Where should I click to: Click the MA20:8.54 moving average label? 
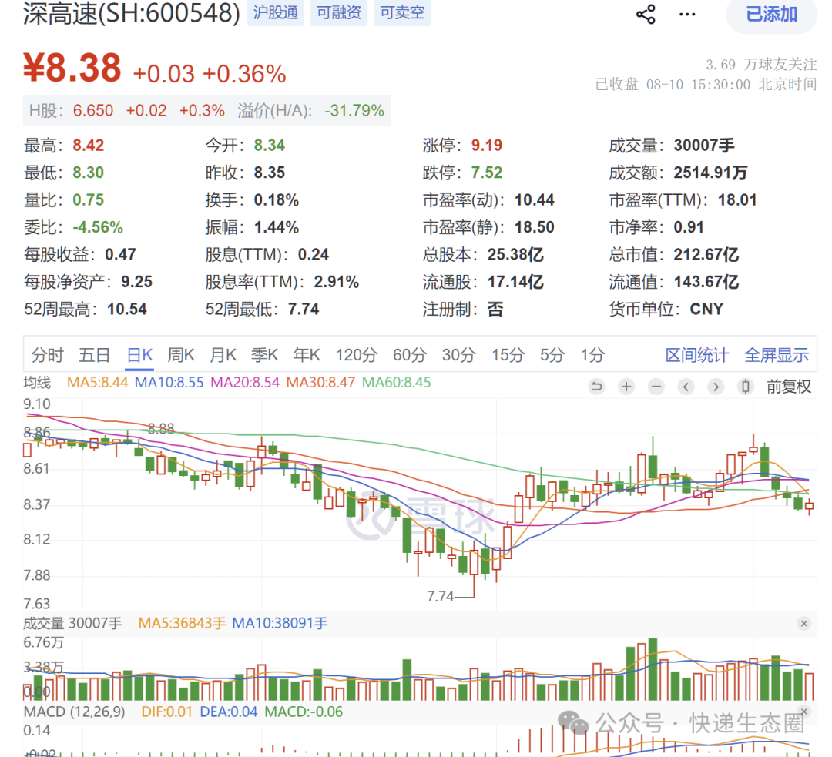pyautogui.click(x=245, y=383)
